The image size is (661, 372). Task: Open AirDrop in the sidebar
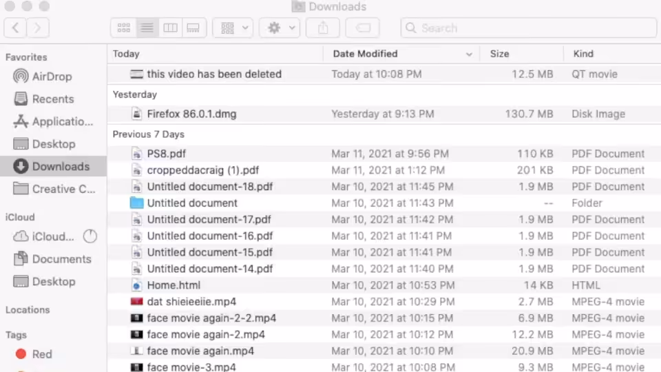coord(54,76)
